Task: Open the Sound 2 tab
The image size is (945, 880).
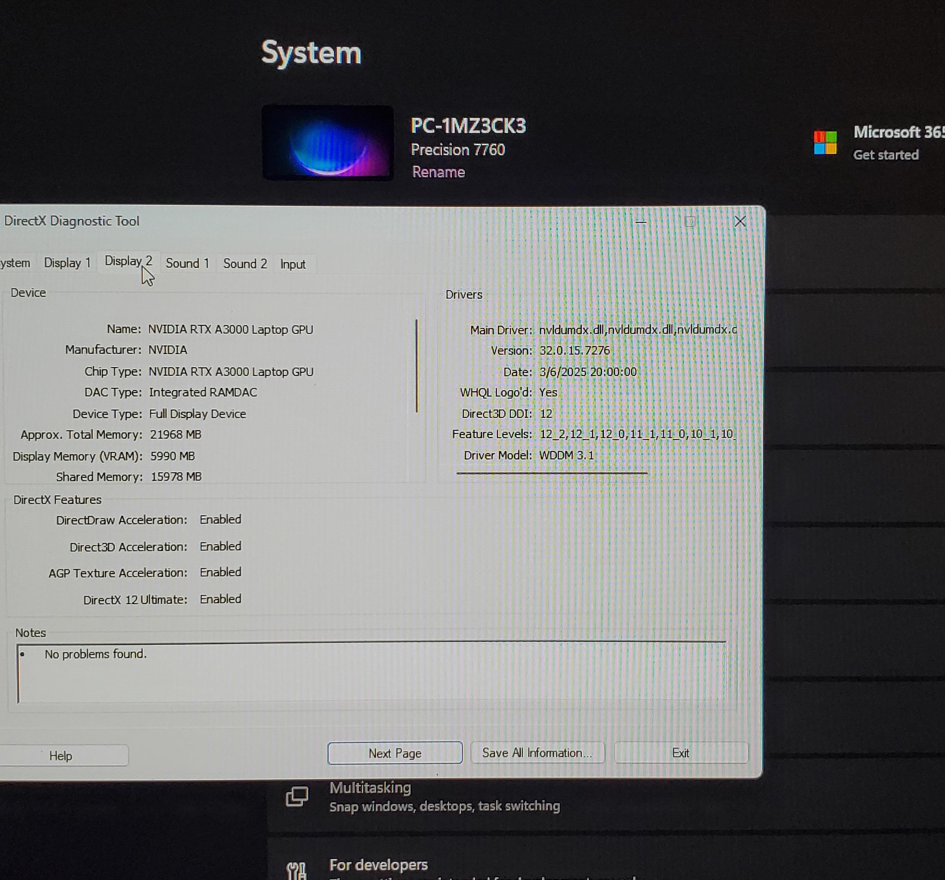Action: click(245, 264)
